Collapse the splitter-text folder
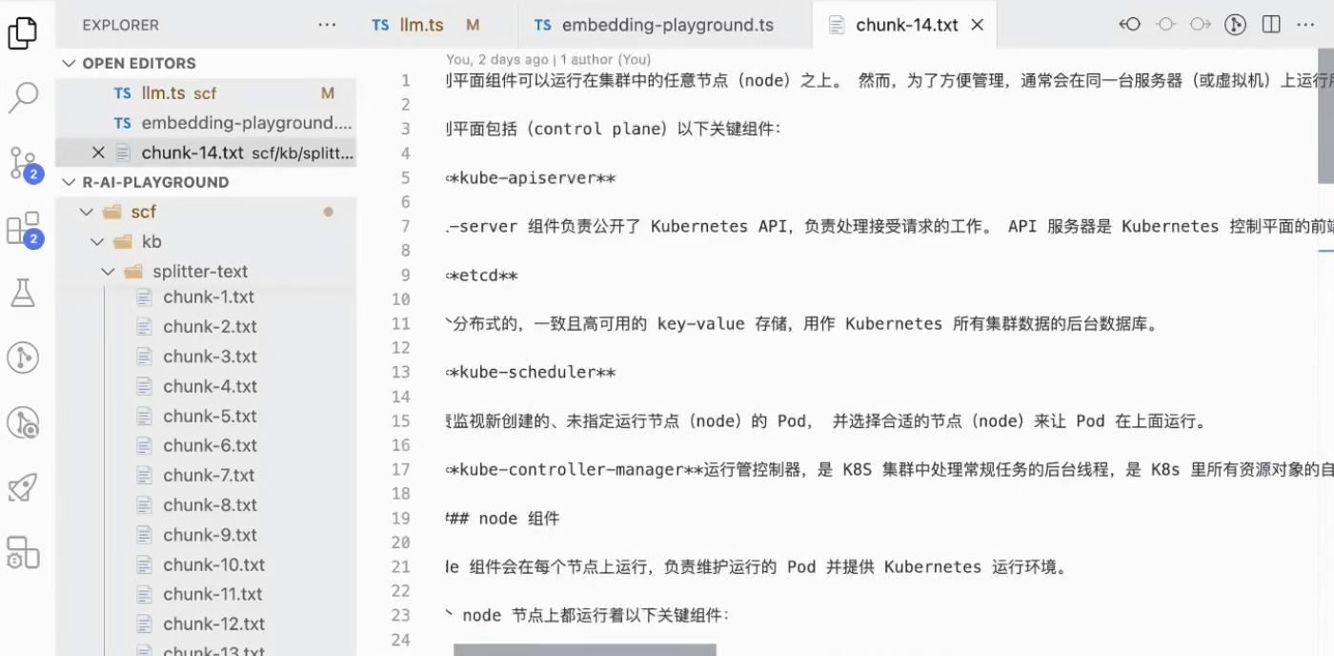This screenshot has height=656, width=1334. click(109, 272)
